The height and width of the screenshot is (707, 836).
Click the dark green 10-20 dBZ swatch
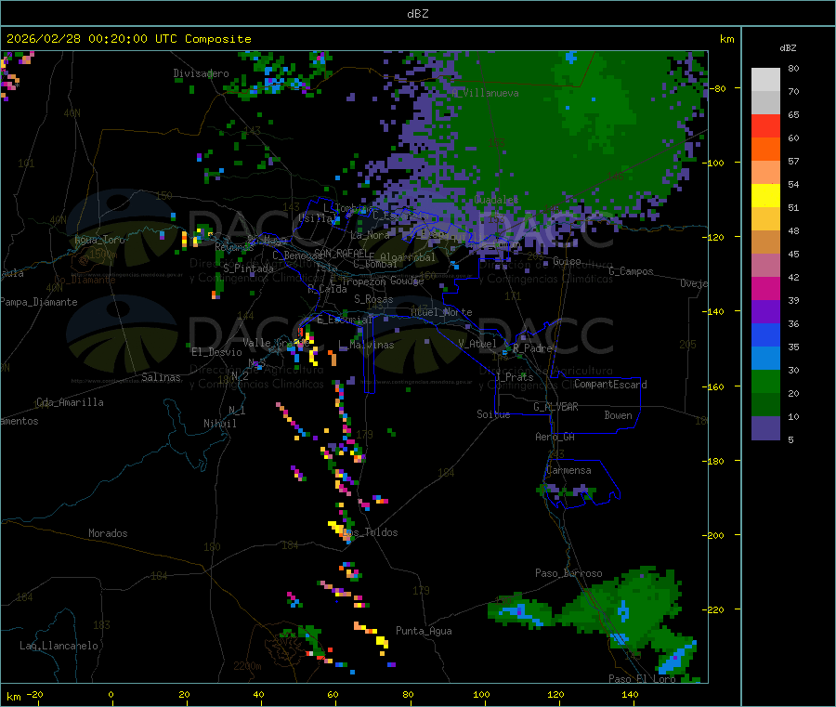coord(765,405)
